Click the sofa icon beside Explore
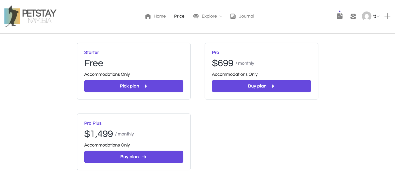The image size is (395, 175). point(196,16)
